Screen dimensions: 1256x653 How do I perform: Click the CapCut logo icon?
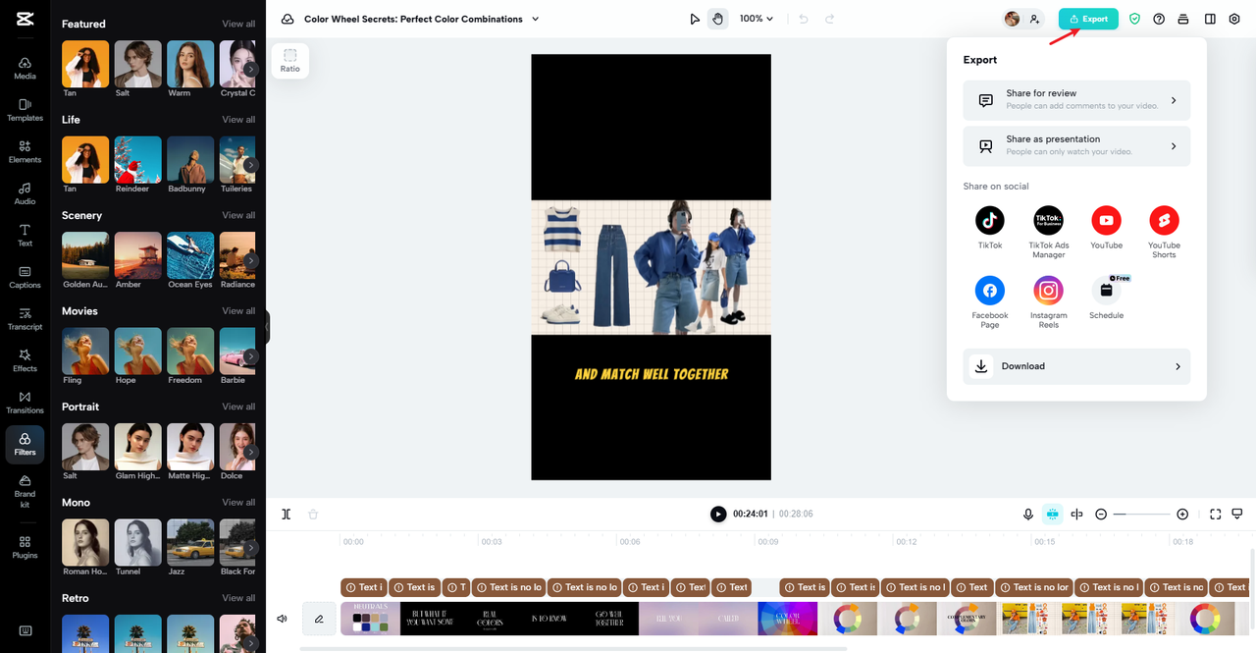click(25, 19)
